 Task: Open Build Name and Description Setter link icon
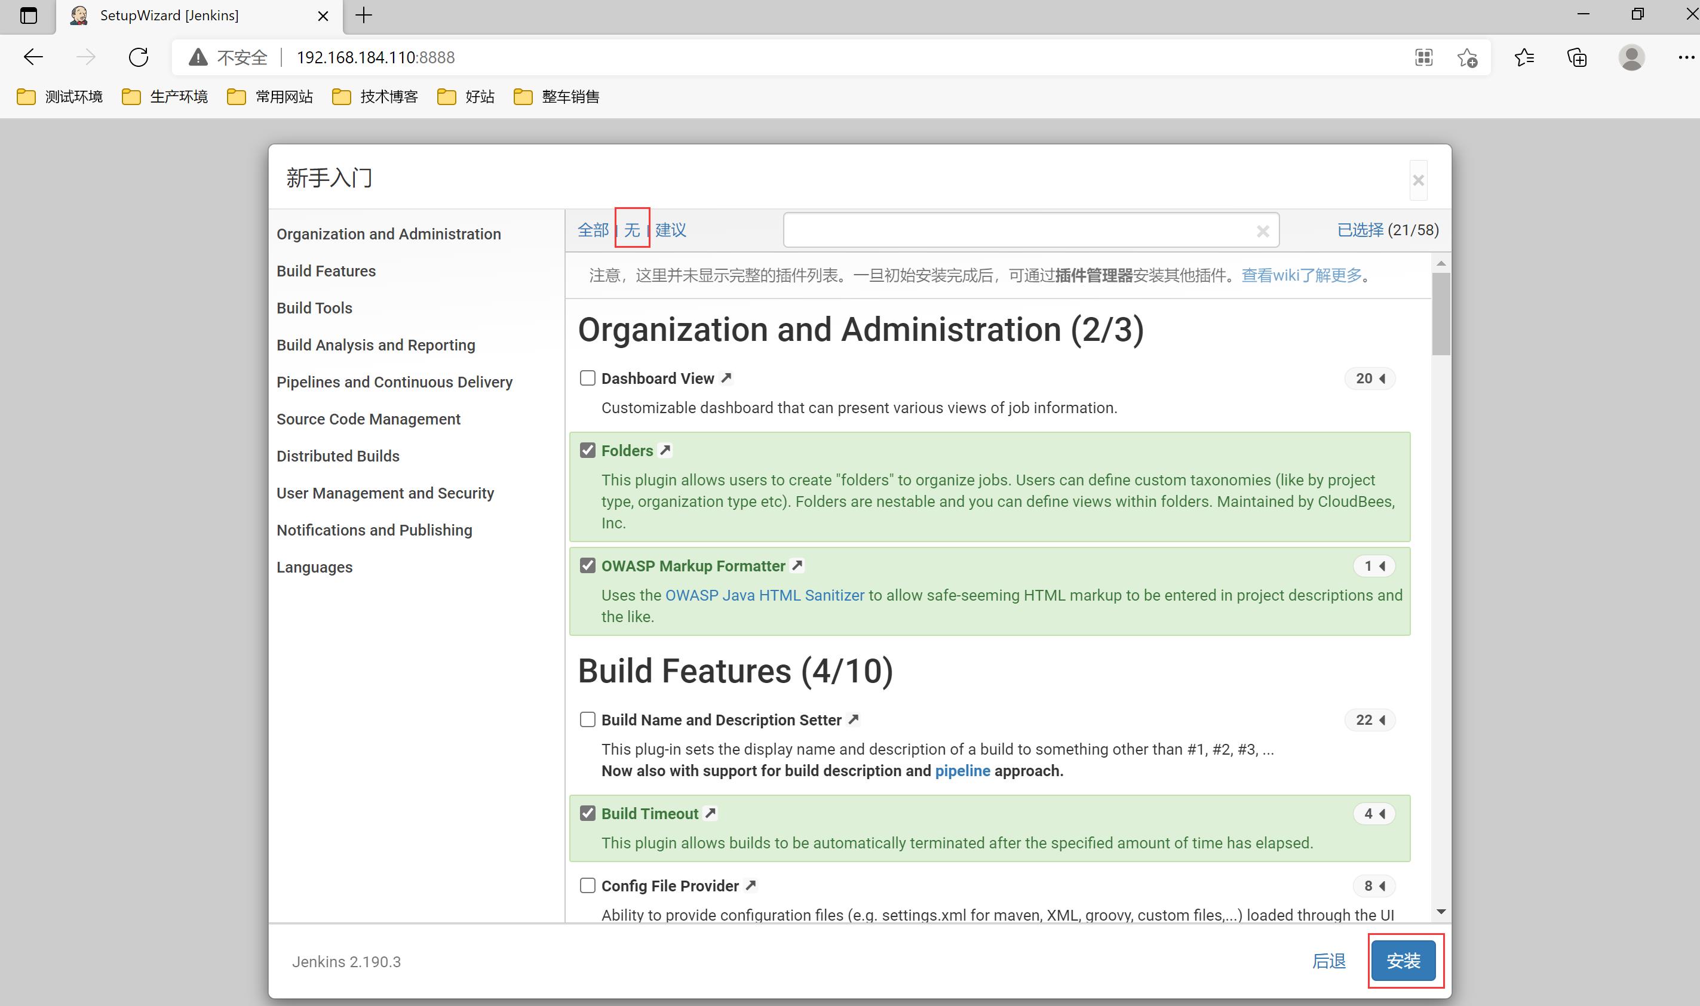click(854, 719)
